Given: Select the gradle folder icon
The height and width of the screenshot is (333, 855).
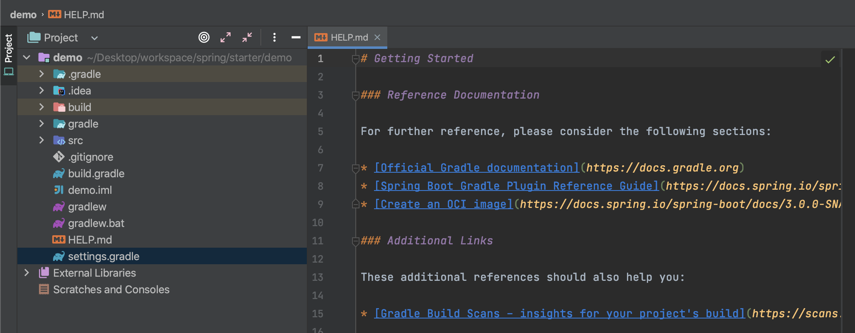Looking at the screenshot, I should tap(59, 124).
